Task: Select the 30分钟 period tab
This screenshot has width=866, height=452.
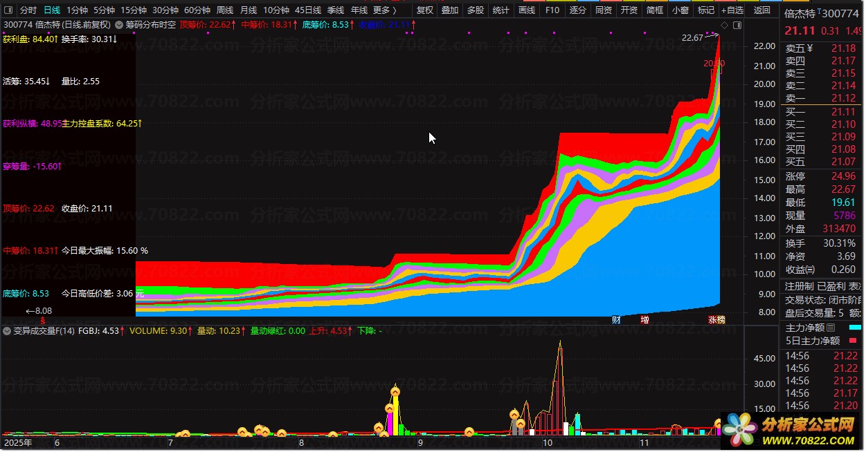Action: click(165, 10)
